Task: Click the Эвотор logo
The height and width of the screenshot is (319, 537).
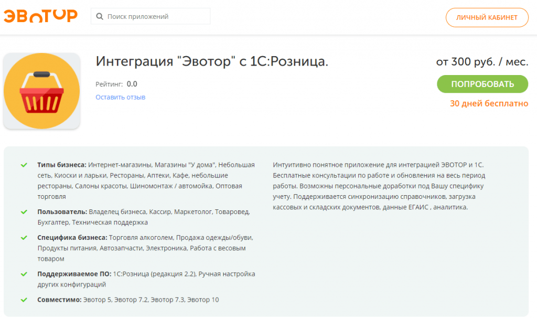Action: 40,16
